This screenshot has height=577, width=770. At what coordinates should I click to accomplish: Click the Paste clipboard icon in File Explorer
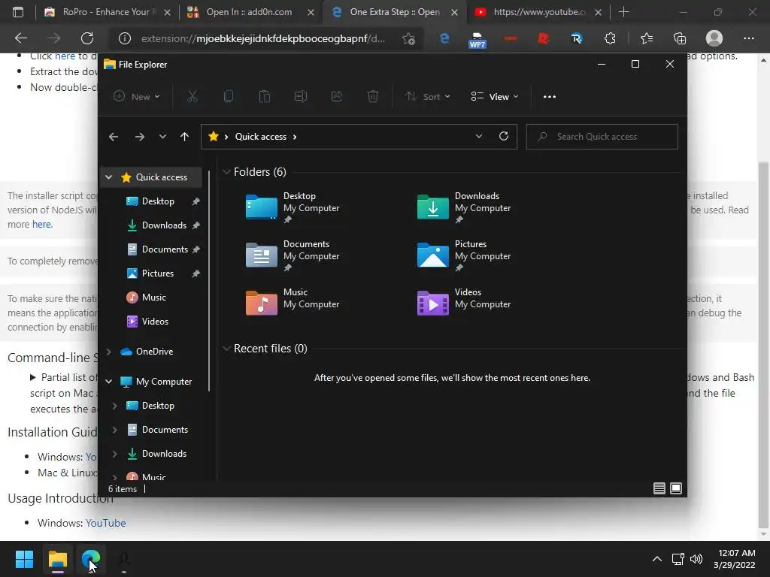point(265,97)
